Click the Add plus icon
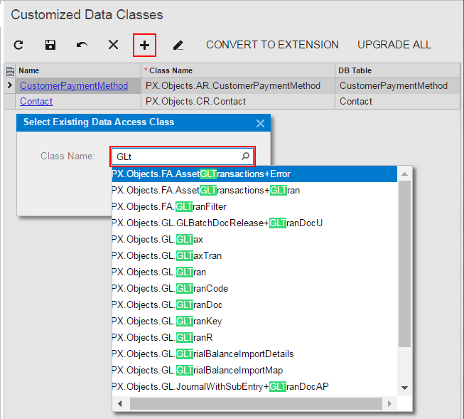The height and width of the screenshot is (419, 464). click(145, 45)
